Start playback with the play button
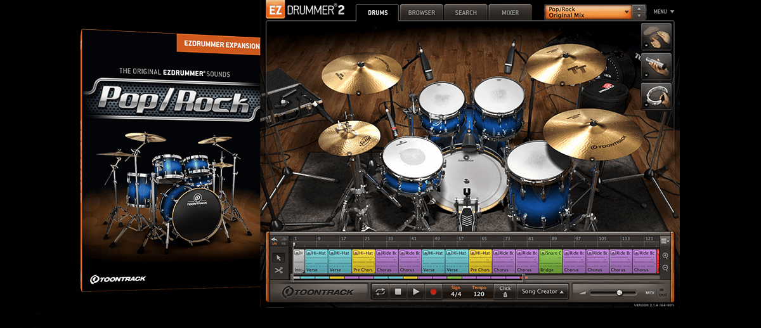Image resolution: width=761 pixels, height=328 pixels. (416, 292)
